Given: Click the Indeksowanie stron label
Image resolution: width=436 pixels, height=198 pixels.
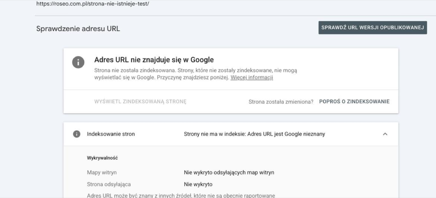Looking at the screenshot, I should pyautogui.click(x=111, y=134).
